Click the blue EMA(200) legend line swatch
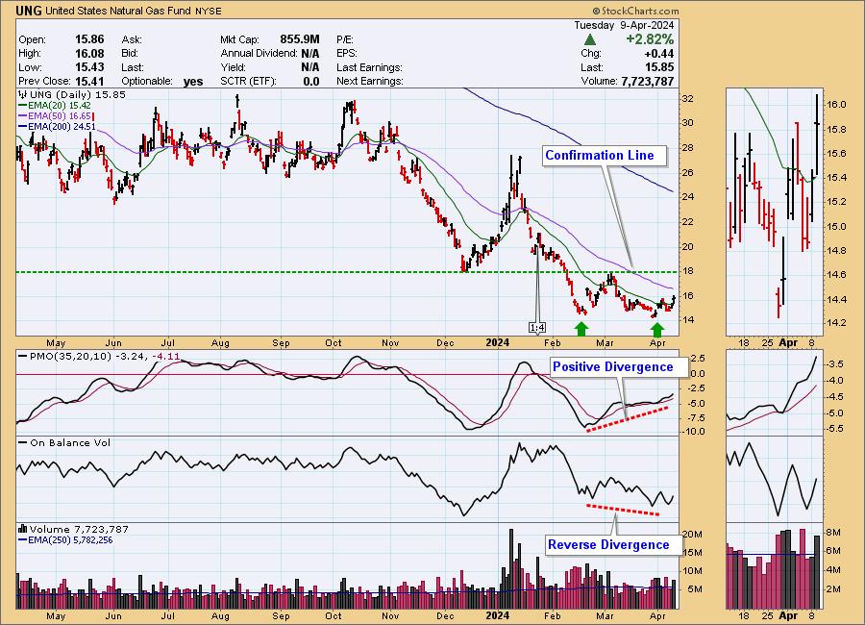 (23, 126)
